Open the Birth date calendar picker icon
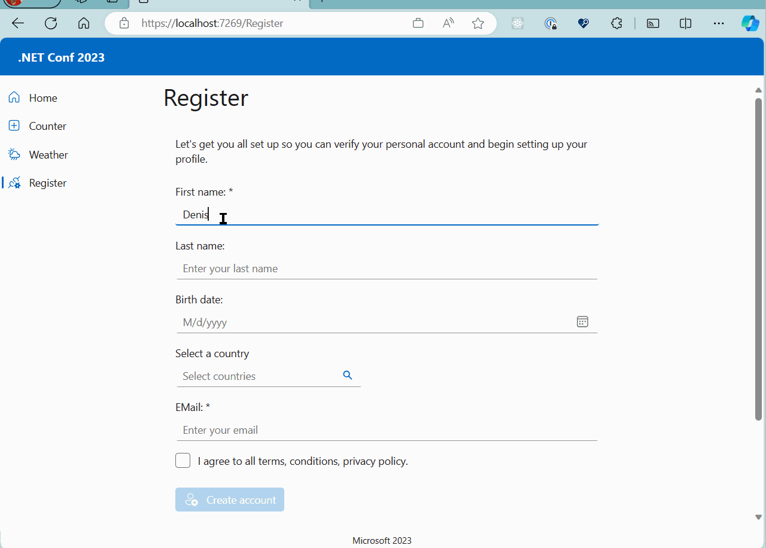 click(x=582, y=322)
